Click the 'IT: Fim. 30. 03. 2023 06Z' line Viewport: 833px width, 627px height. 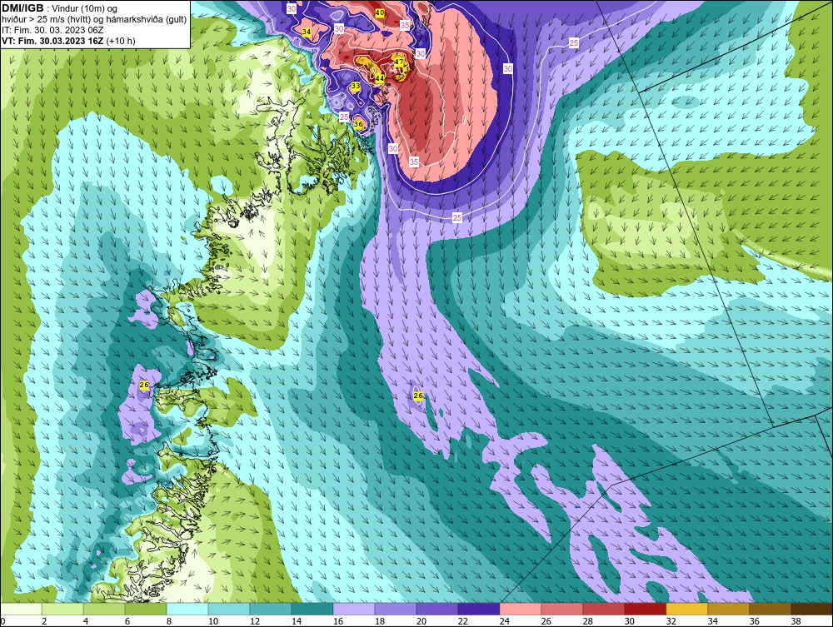coord(52,30)
